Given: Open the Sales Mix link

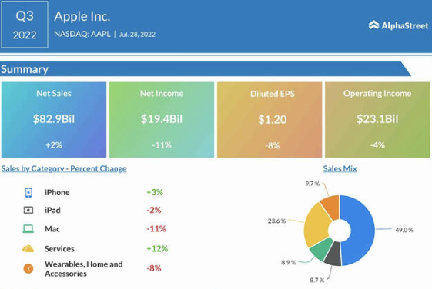Looking at the screenshot, I should [340, 168].
